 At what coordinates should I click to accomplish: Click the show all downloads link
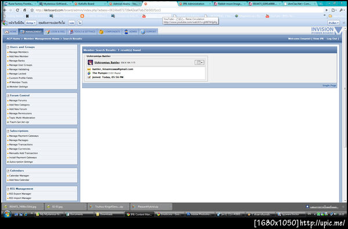tap(324, 207)
